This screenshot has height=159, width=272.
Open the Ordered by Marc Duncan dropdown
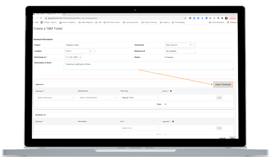(x=193, y=45)
